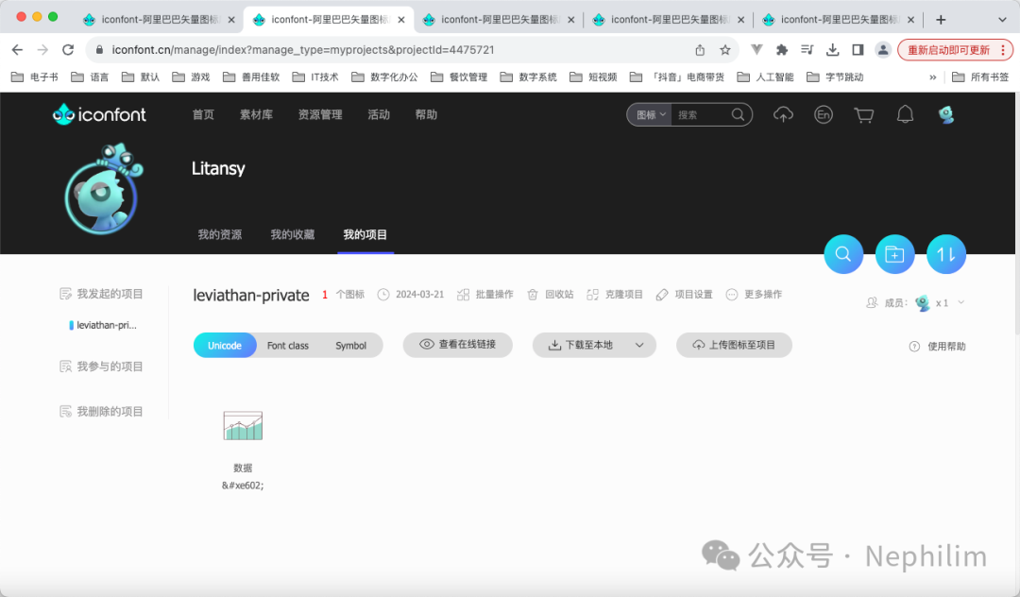Open the 电子书 bookmark folder
Image resolution: width=1020 pixels, height=597 pixels.
click(35, 77)
